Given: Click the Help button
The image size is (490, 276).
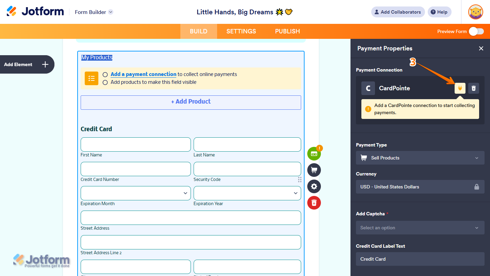Looking at the screenshot, I should 440,12.
